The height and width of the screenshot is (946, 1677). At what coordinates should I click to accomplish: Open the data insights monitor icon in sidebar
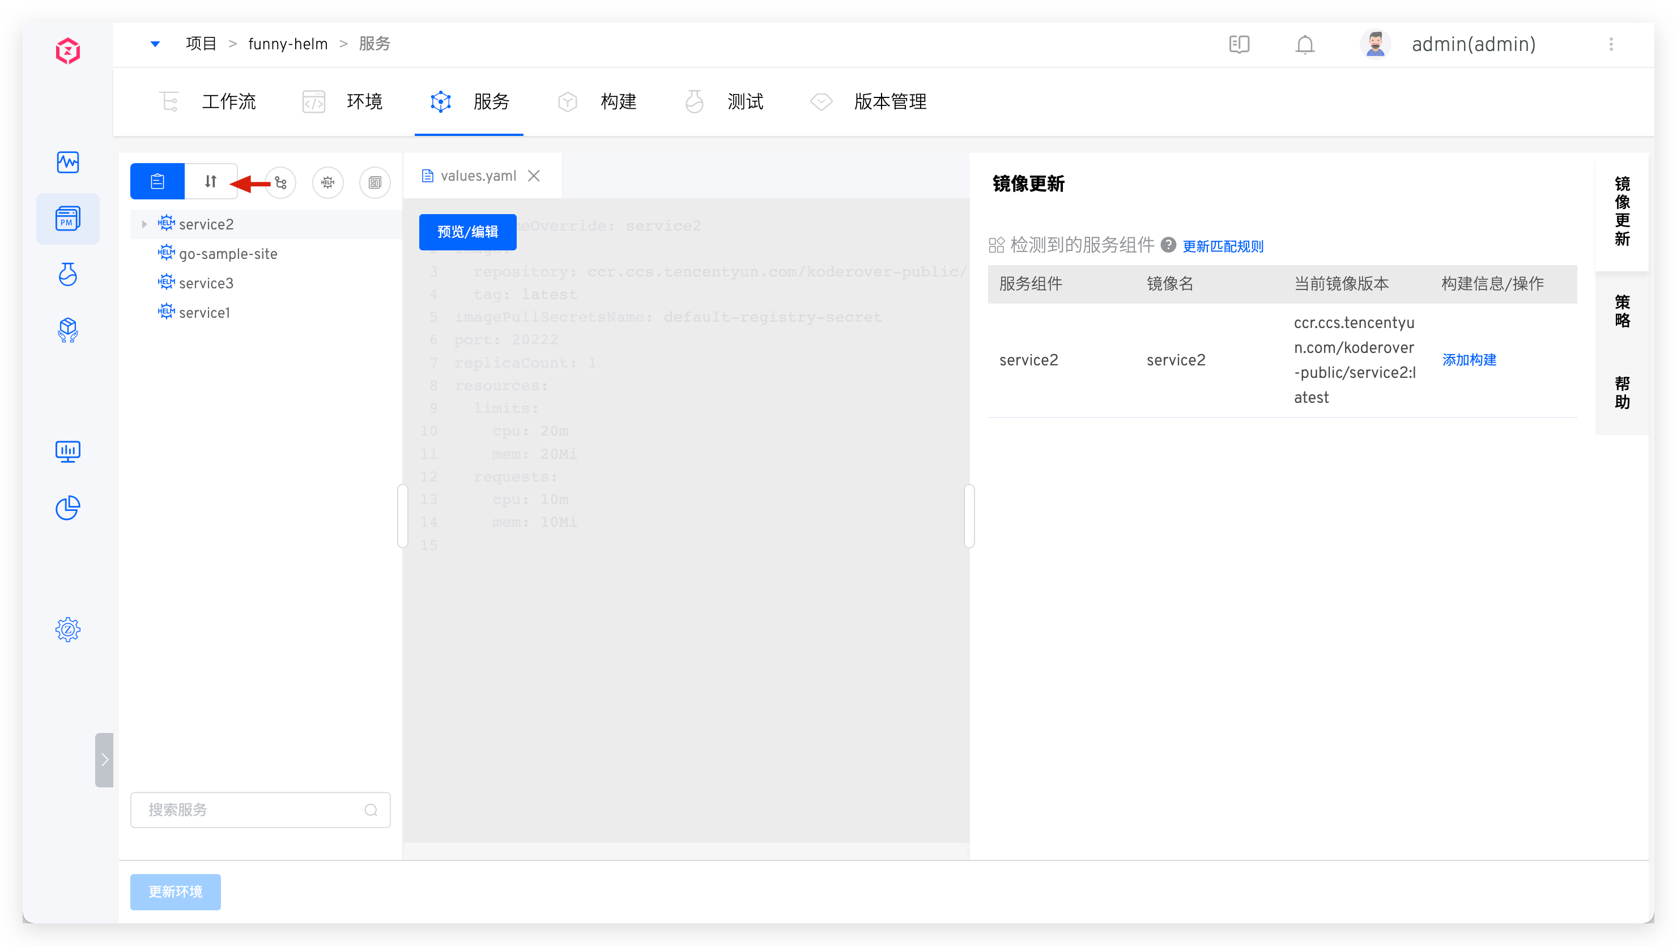(69, 451)
